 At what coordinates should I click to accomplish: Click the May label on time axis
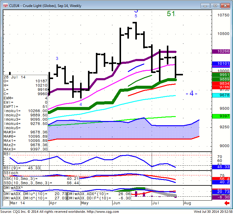(x=85, y=203)
